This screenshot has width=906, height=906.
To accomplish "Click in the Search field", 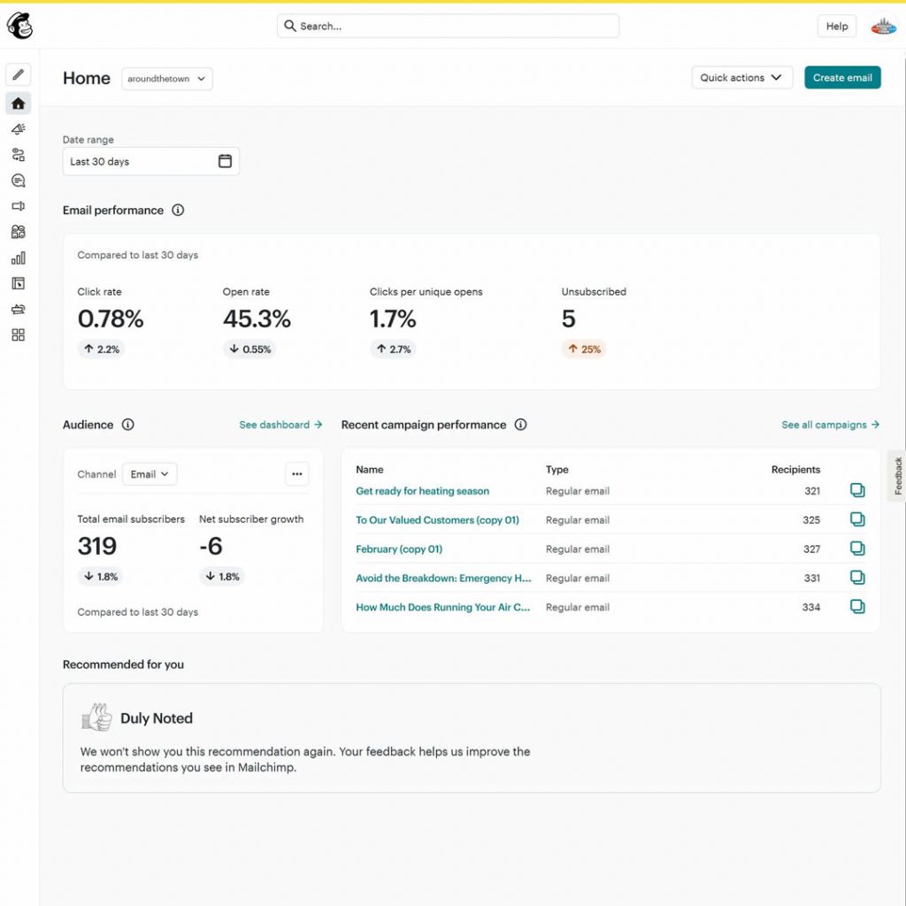I will (448, 27).
